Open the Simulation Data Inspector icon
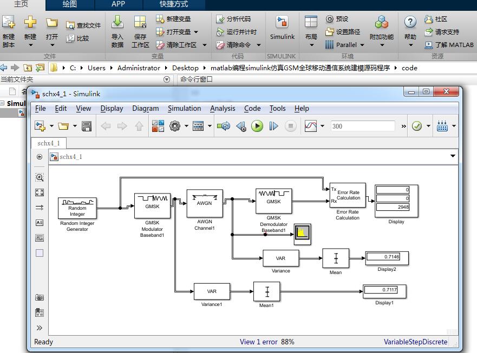 pyautogui.click(x=311, y=126)
